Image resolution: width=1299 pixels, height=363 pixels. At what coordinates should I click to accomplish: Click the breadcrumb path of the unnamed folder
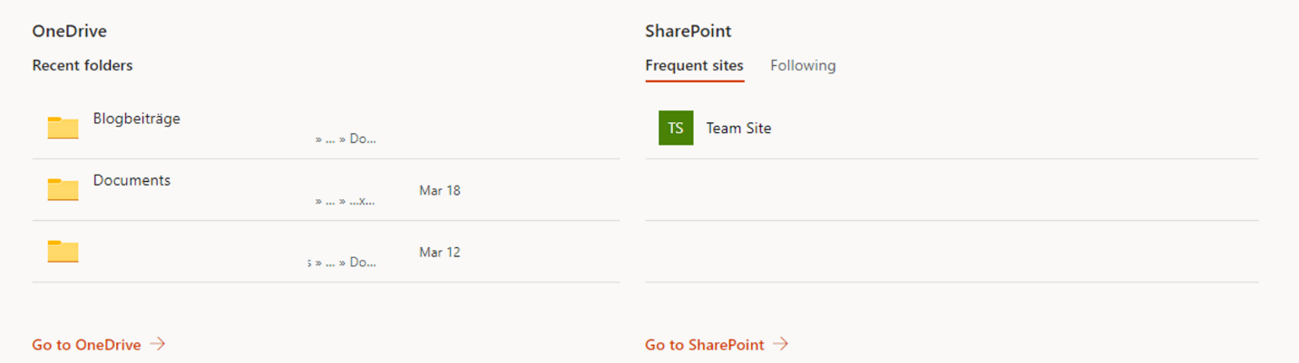point(341,263)
